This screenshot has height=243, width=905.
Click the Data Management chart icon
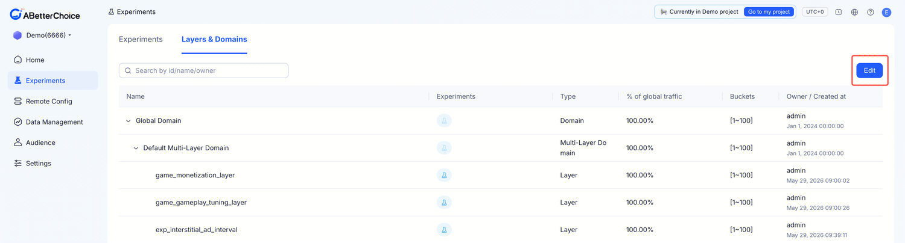[x=18, y=122]
